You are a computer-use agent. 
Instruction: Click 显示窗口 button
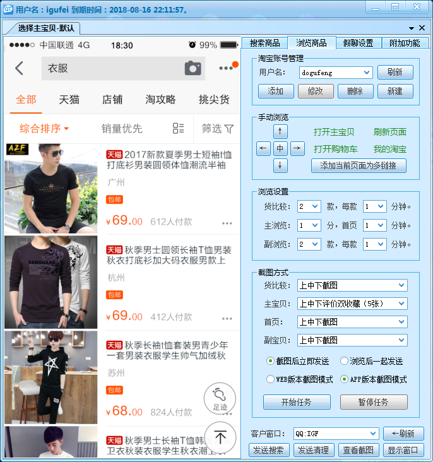403,450
